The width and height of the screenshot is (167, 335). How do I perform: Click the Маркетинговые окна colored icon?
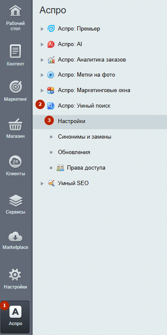(51, 90)
